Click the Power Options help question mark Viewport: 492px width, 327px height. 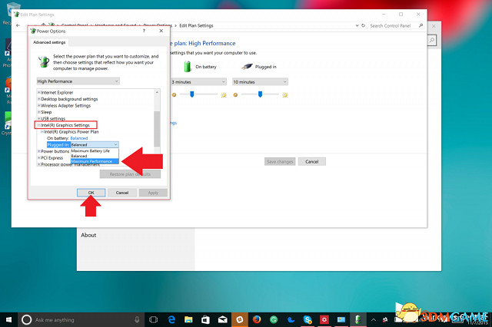pyautogui.click(x=144, y=31)
